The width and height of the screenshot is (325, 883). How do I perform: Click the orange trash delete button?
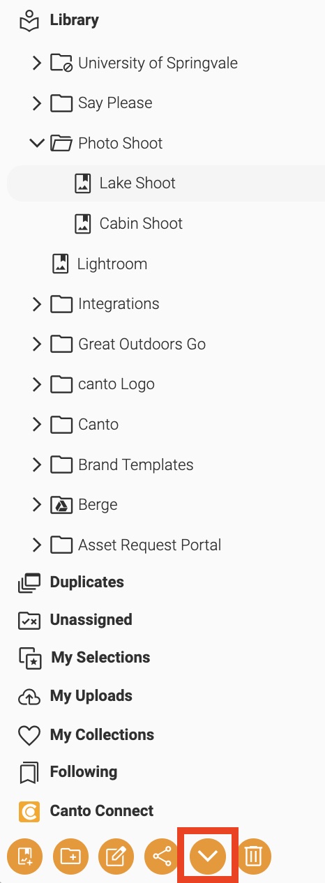pos(254,855)
